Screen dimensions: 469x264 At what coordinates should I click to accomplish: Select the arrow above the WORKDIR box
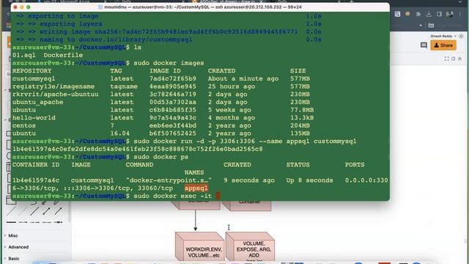196,220
